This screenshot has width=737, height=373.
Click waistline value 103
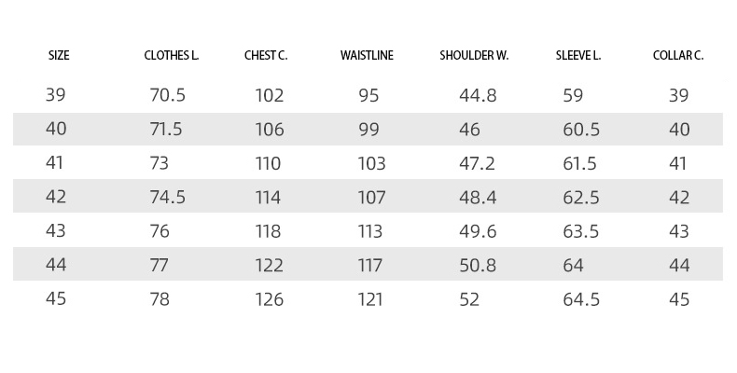pyautogui.click(x=371, y=163)
